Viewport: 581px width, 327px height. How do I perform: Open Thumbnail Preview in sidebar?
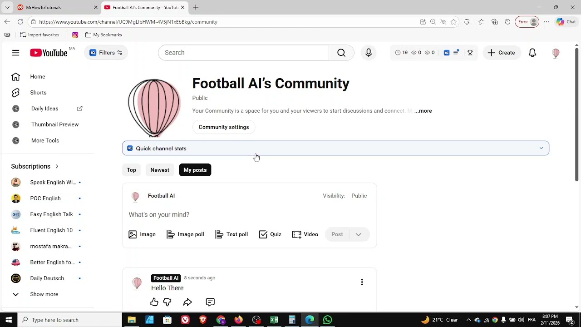[x=47, y=124]
